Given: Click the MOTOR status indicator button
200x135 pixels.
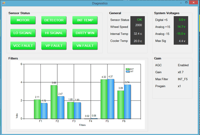Looking at the screenshot, I should coord(23,20).
